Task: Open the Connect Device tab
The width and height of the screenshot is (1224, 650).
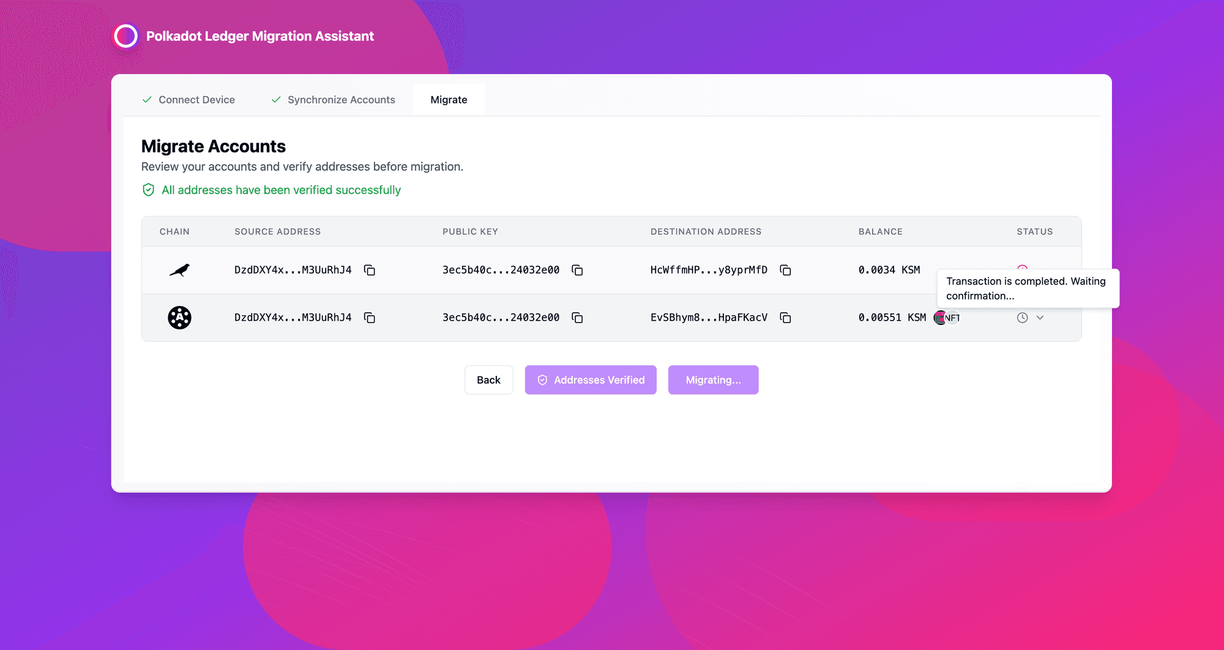Action: pos(188,100)
